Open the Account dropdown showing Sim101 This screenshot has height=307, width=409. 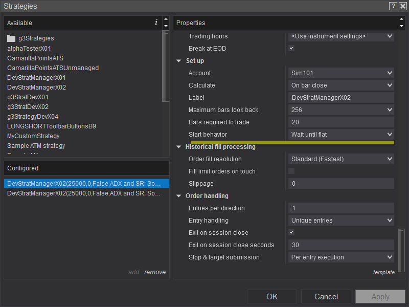coord(341,73)
